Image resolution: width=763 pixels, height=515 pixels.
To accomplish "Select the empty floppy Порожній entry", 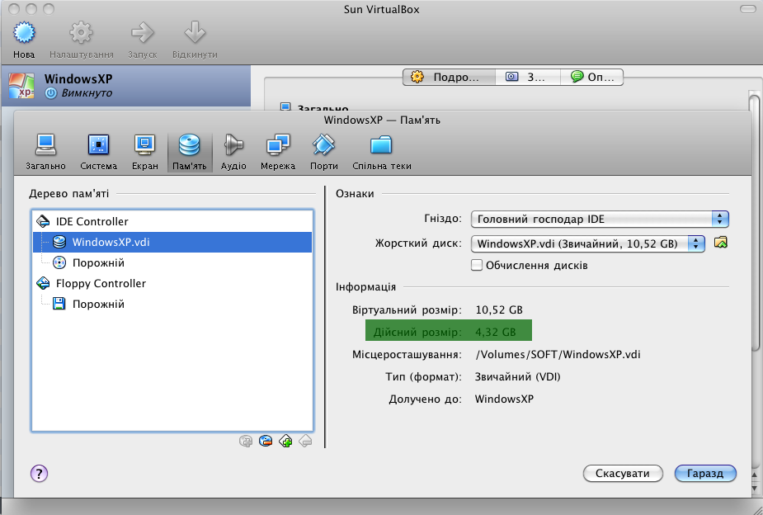I will tap(172, 305).
